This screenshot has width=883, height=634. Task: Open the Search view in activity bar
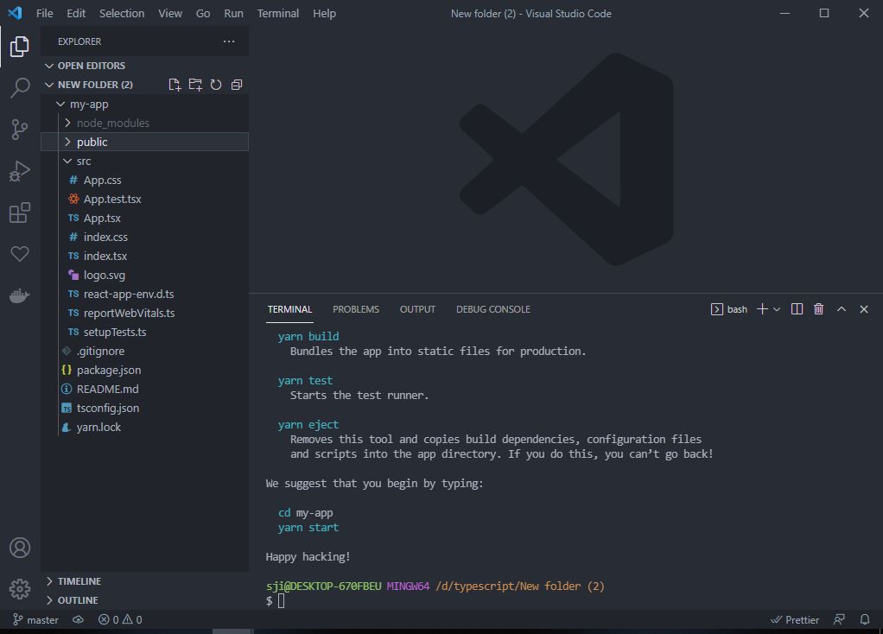coord(19,87)
